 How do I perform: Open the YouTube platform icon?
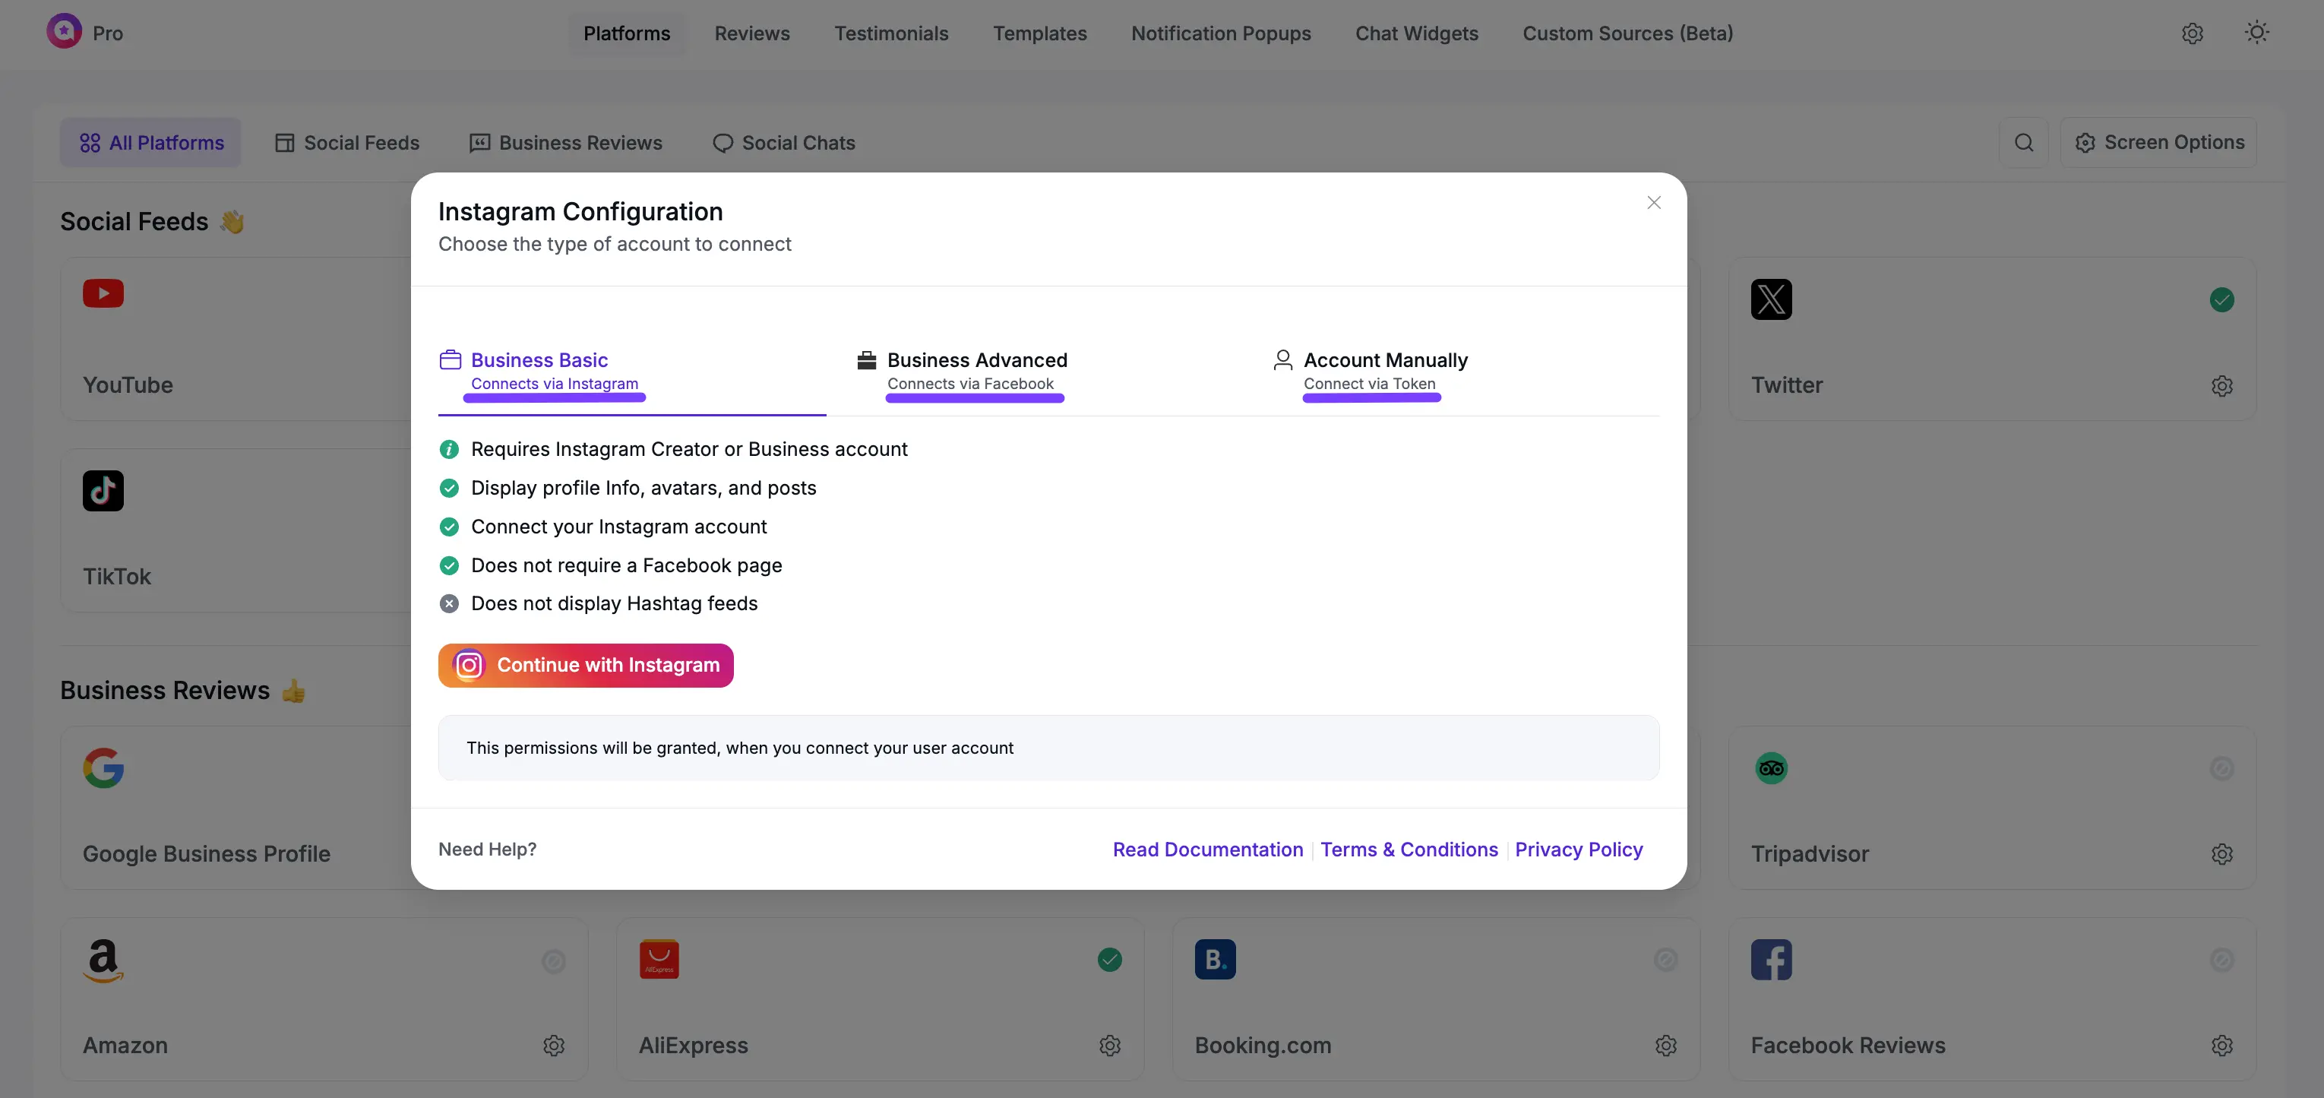pos(103,294)
